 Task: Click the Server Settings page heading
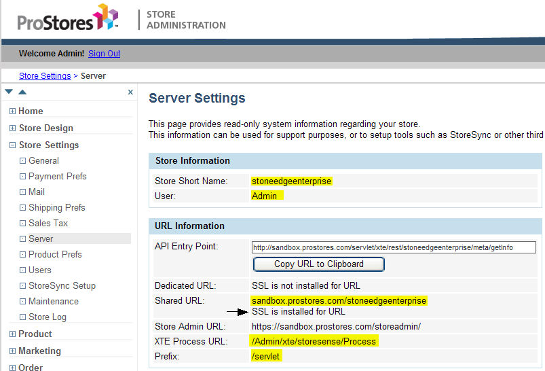click(x=197, y=98)
